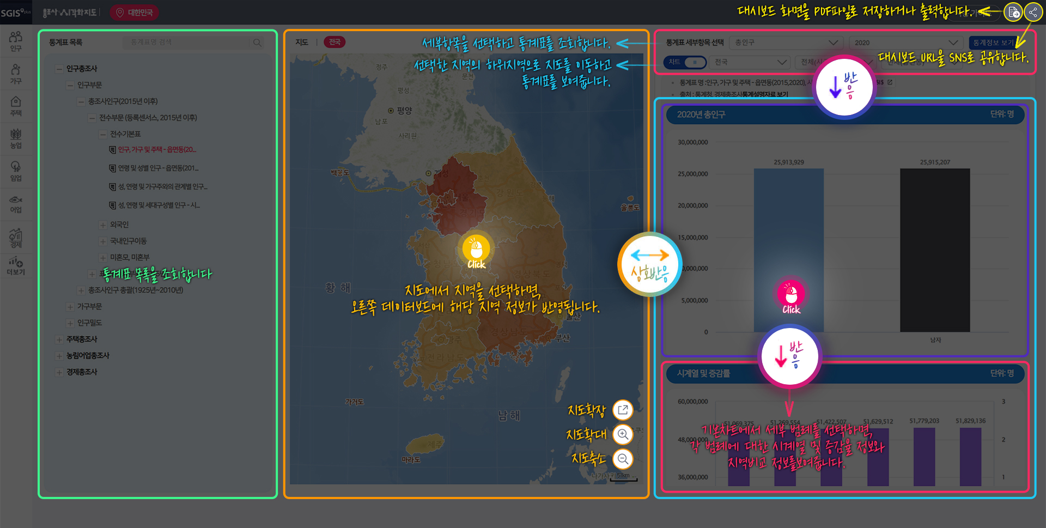Image resolution: width=1046 pixels, height=528 pixels.
Task: Select 연령 및 성별 인구 table item
Action: tap(158, 168)
